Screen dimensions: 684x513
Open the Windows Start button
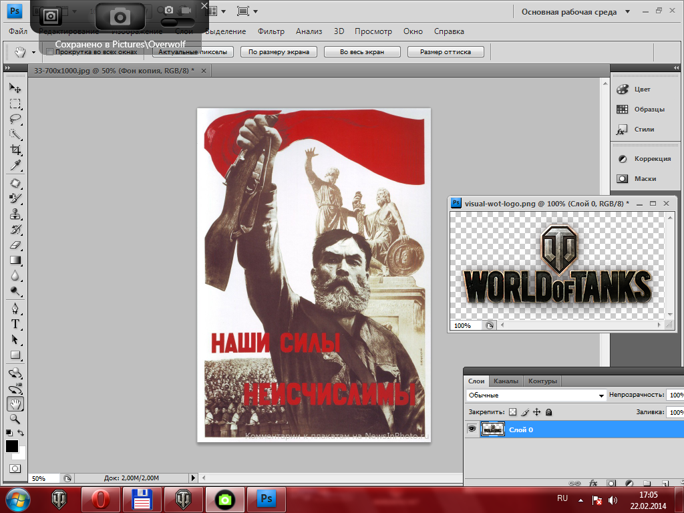click(x=17, y=500)
